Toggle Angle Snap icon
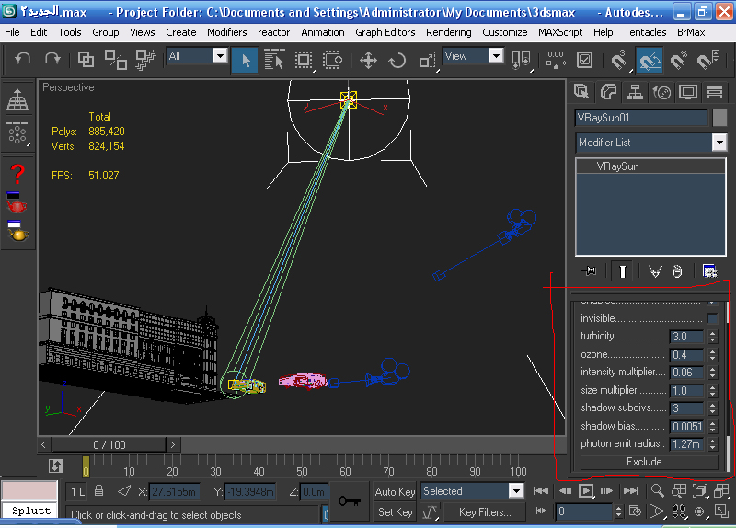Image resolution: width=736 pixels, height=528 pixels. pyautogui.click(x=650, y=60)
